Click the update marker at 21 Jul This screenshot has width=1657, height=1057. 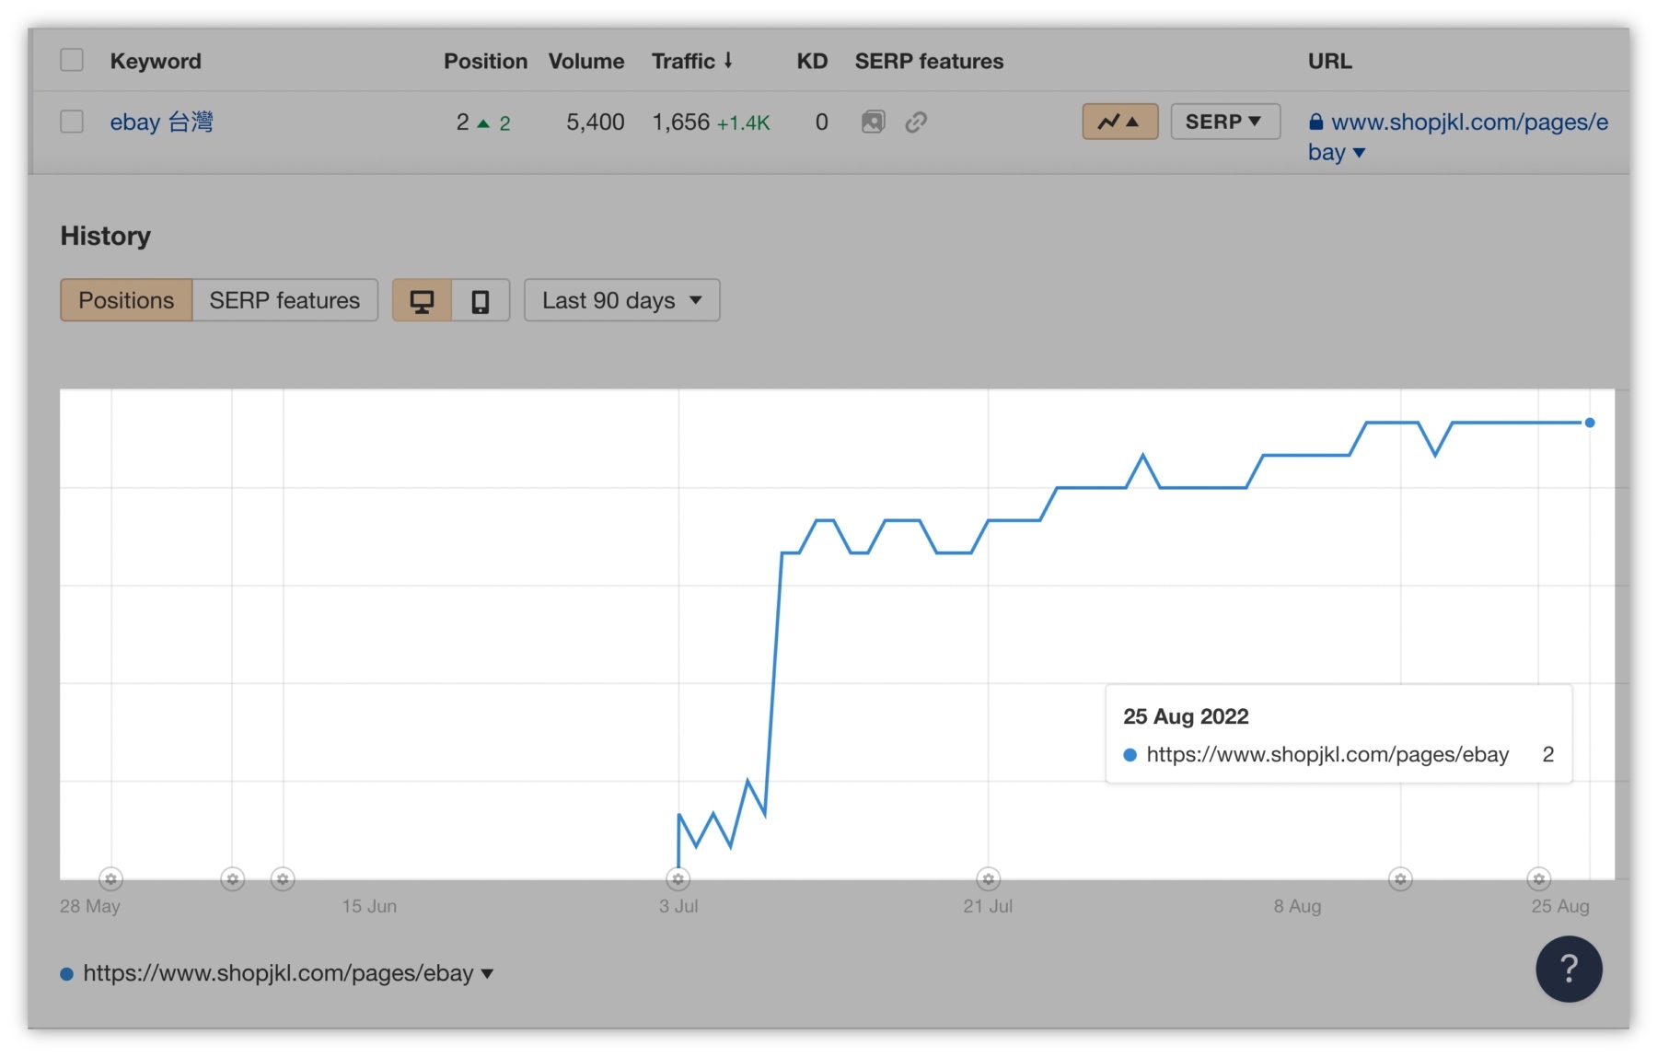[x=988, y=879]
